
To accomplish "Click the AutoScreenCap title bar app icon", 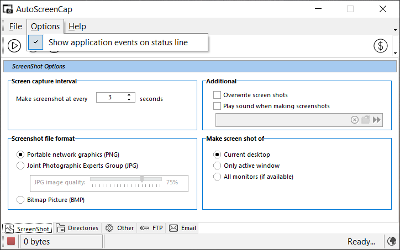I will click(x=8, y=9).
